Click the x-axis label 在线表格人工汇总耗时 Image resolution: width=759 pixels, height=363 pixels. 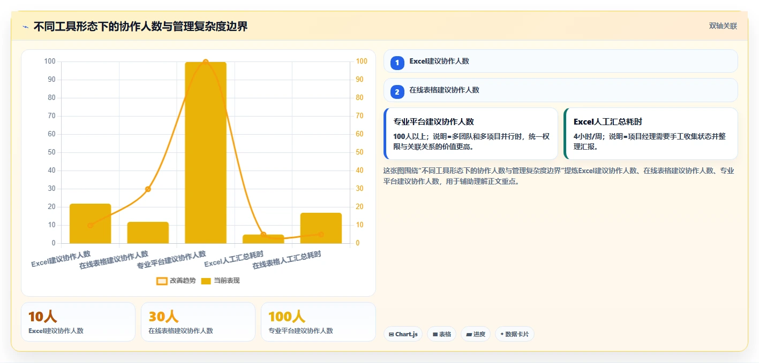287,260
